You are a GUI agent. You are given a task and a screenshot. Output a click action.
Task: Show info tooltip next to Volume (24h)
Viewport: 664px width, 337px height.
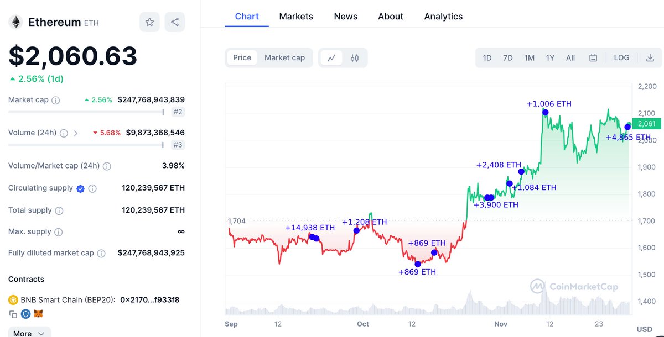(64, 133)
